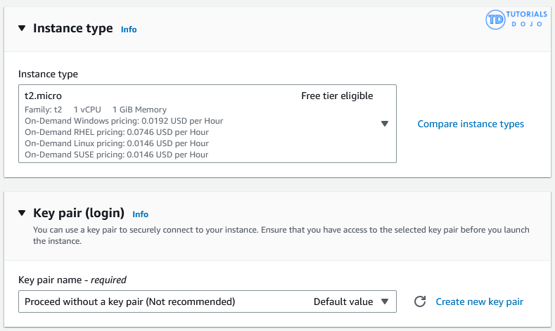Click the key pair dropdown arrow
This screenshot has width=555, height=331.
point(384,301)
